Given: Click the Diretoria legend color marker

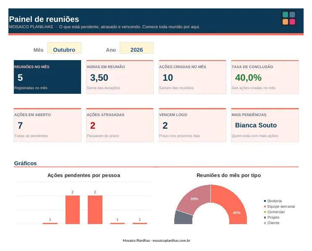Looking at the screenshot, I should point(265,201).
